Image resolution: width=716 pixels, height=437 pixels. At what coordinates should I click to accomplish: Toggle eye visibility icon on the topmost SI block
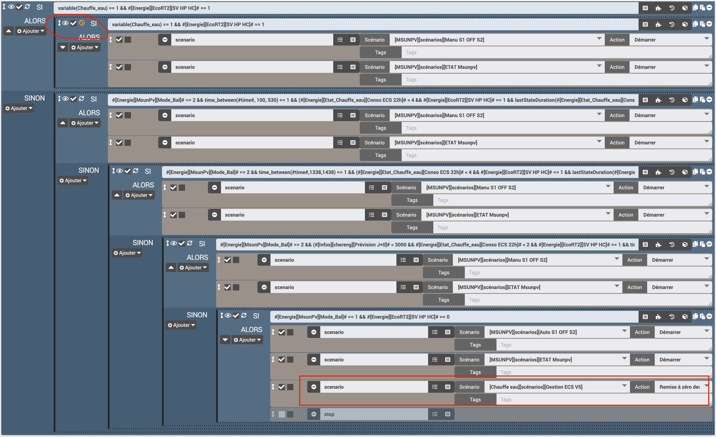pyautogui.click(x=11, y=7)
